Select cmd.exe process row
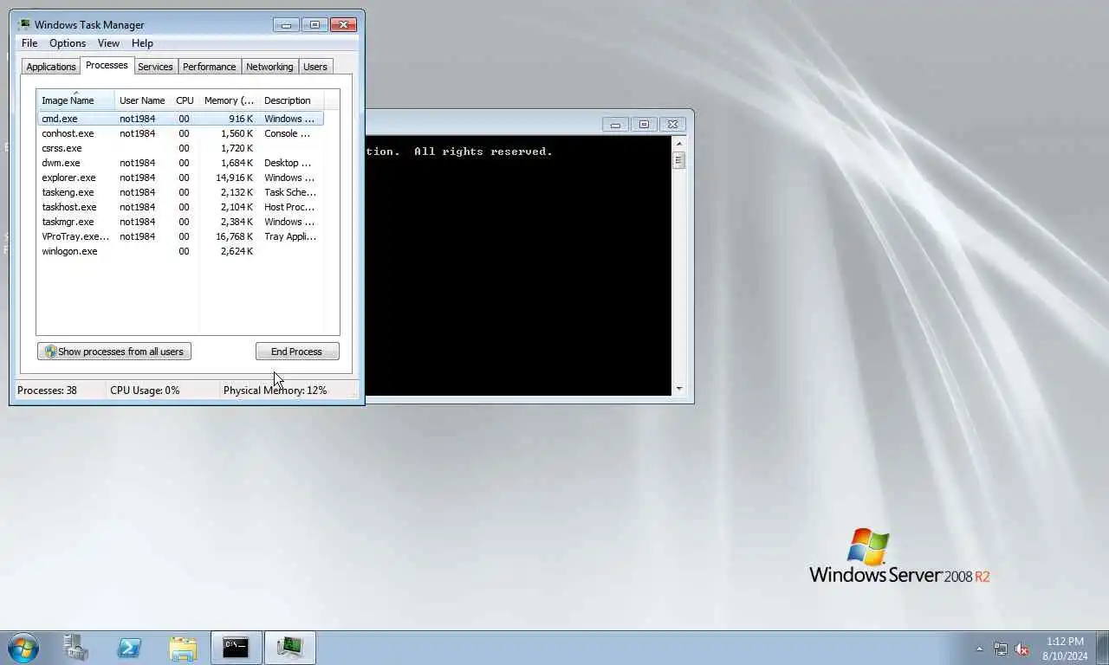The width and height of the screenshot is (1109, 665). [180, 119]
